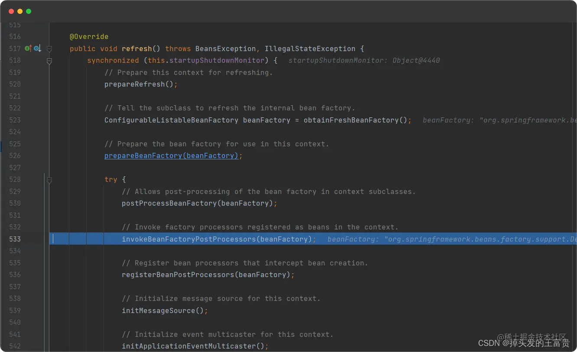The image size is (577, 352).
Task: Click the inline hint 'startupShutdownMonitor: Object@4440'
Action: click(x=364, y=61)
